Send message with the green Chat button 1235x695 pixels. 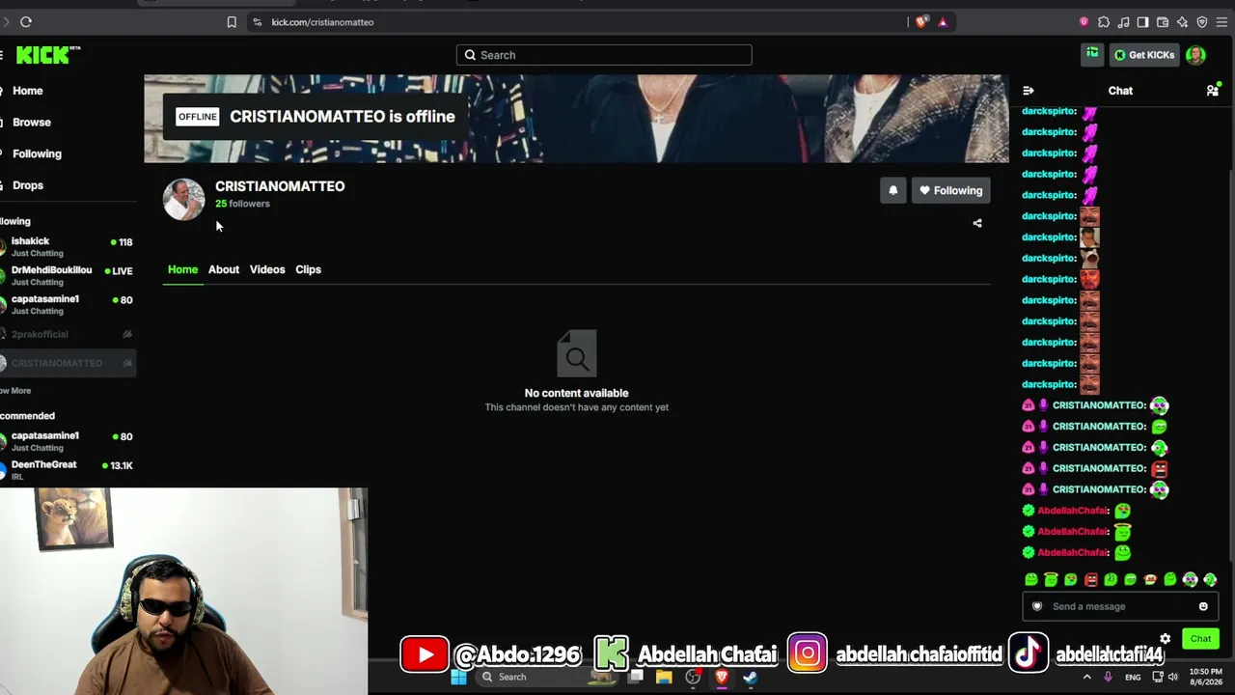(x=1200, y=639)
